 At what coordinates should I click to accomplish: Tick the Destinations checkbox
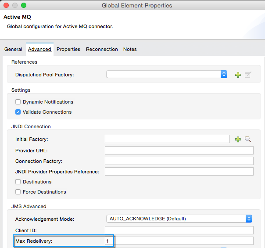[x=18, y=182]
